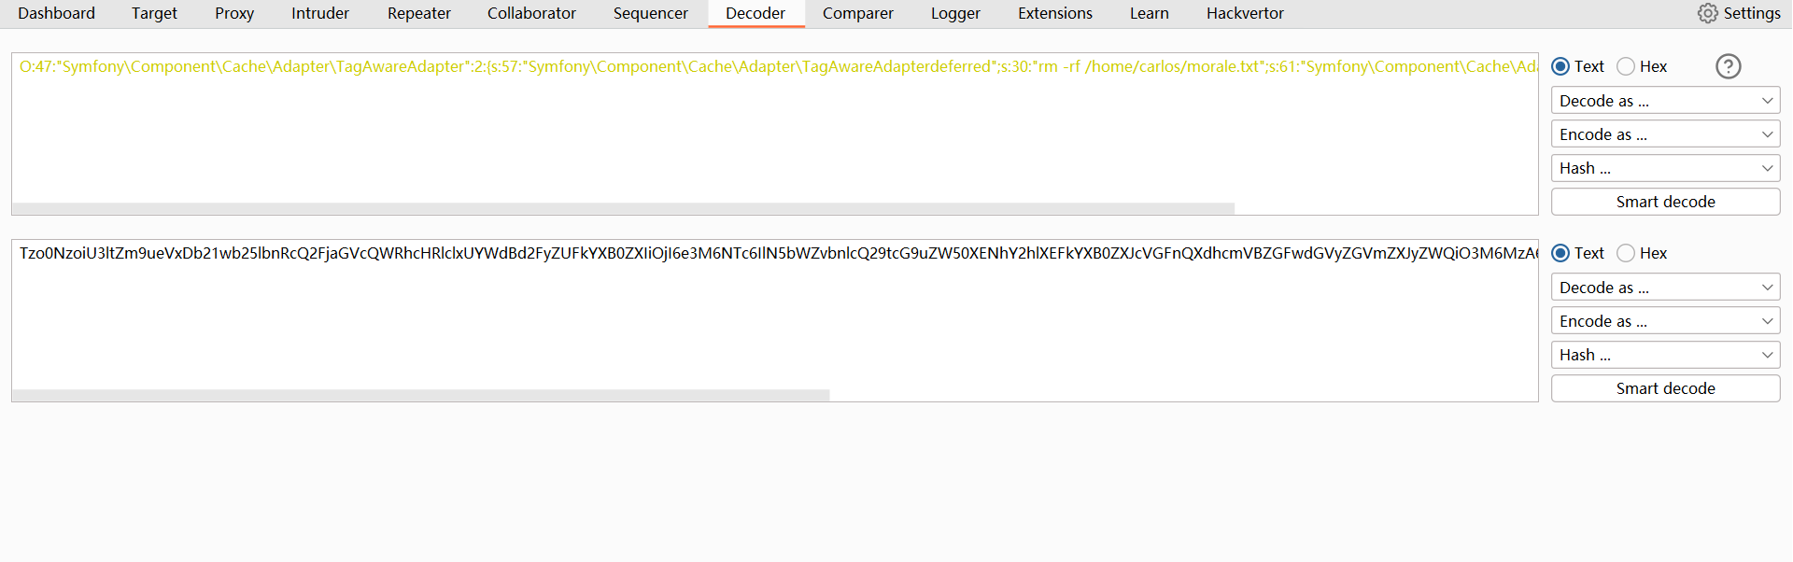
Task: Click the Settings label in top right
Action: click(x=1752, y=13)
